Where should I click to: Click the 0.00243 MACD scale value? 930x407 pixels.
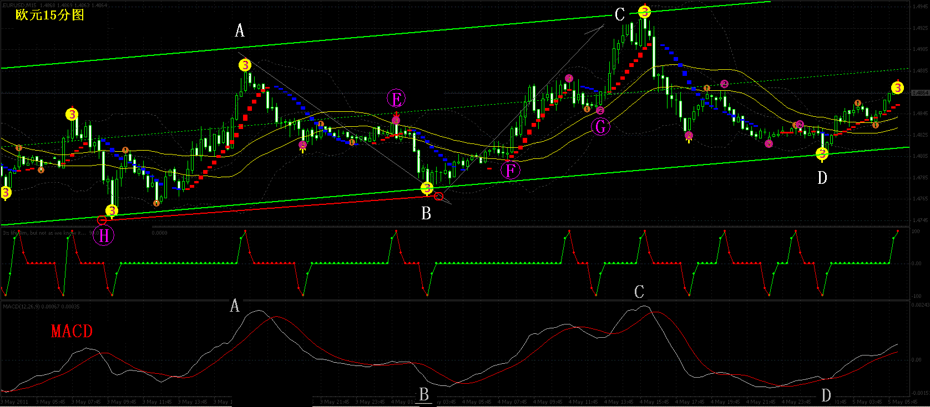click(x=919, y=305)
